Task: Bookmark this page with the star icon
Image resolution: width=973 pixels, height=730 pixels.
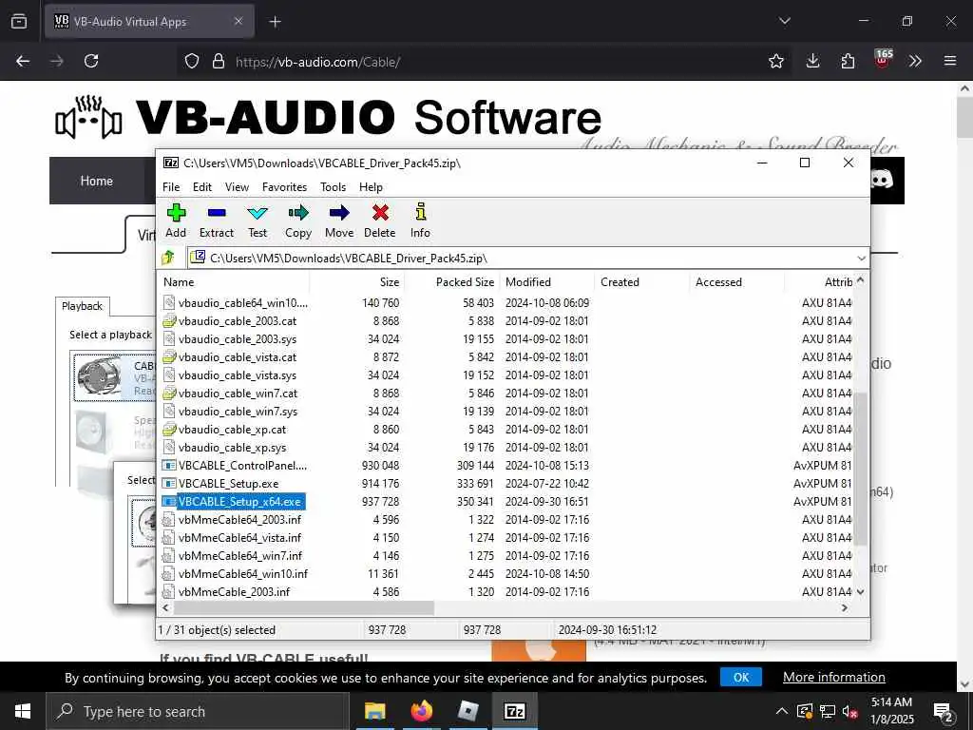Action: (775, 61)
